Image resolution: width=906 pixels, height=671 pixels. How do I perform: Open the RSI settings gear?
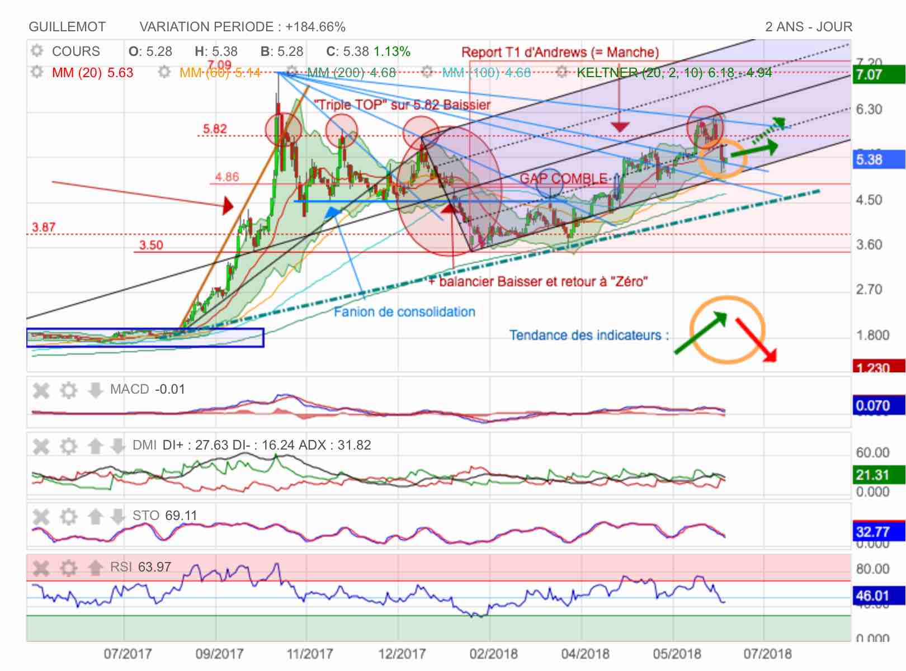(x=68, y=568)
